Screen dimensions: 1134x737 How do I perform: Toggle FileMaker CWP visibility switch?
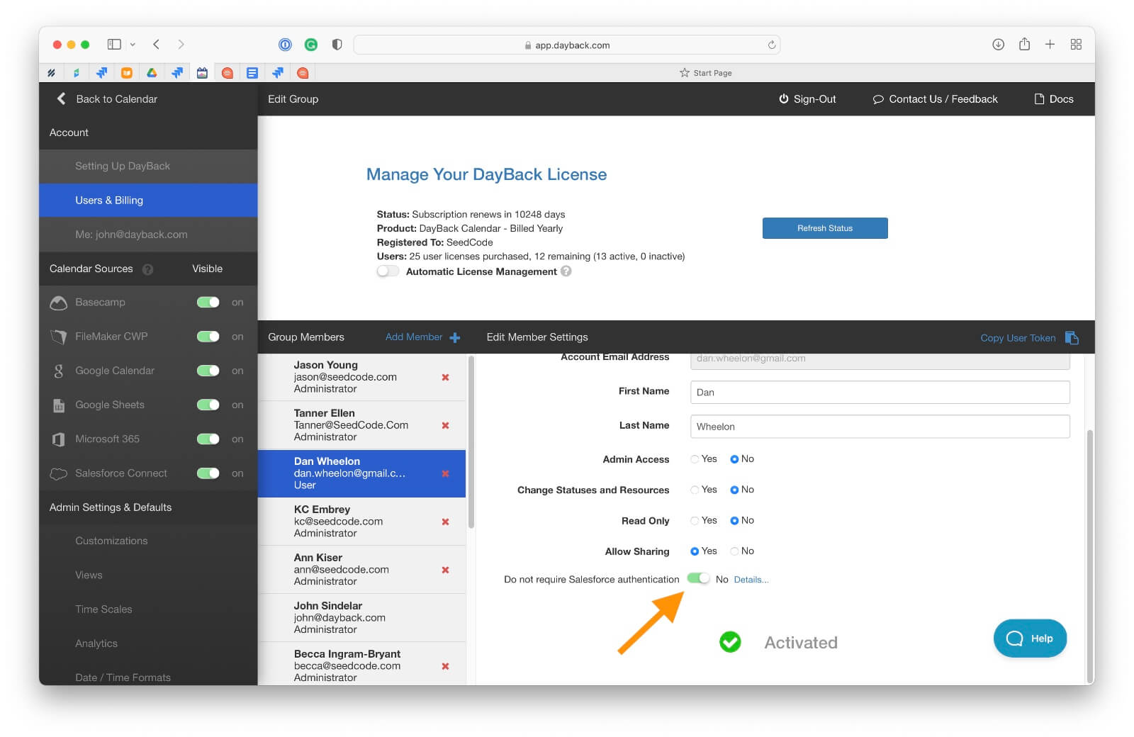click(x=208, y=337)
